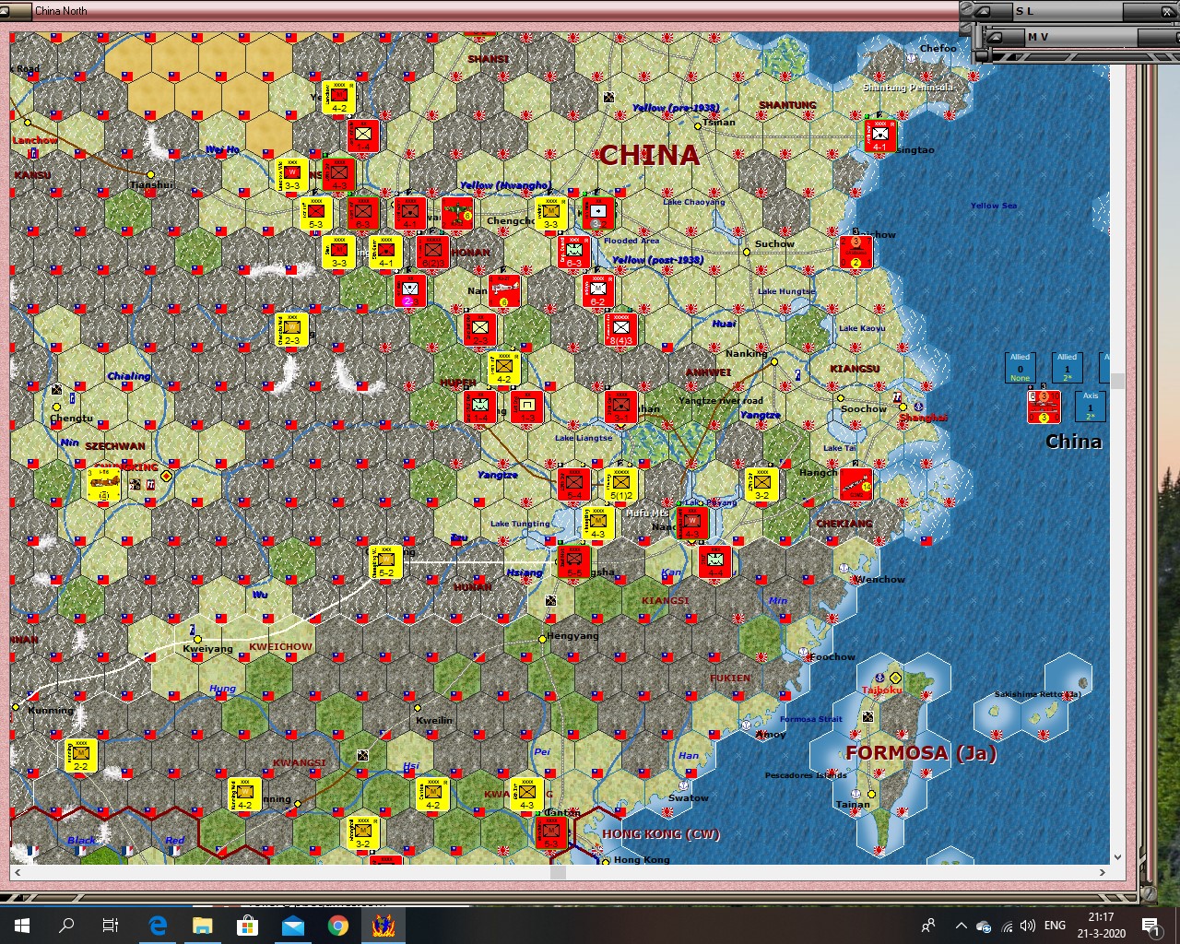Select the red 8(4)3 army unit
1180x944 pixels.
pyautogui.click(x=621, y=330)
